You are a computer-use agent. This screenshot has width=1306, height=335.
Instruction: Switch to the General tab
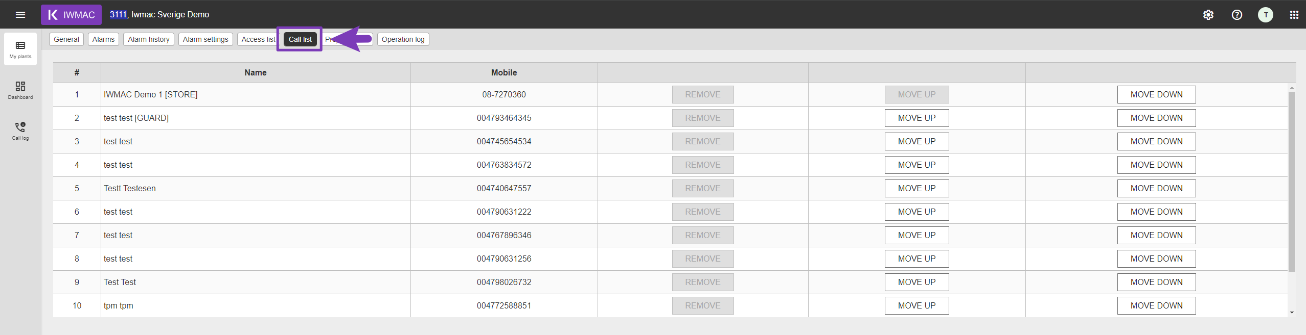pyautogui.click(x=66, y=39)
